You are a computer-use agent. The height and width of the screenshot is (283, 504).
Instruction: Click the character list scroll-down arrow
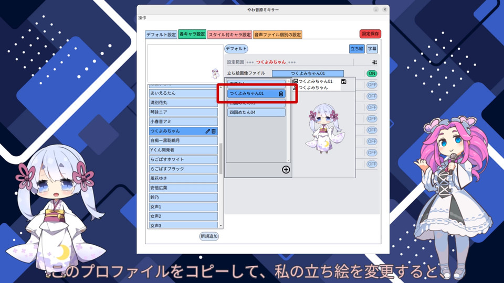click(221, 226)
